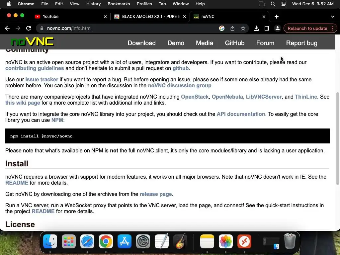The width and height of the screenshot is (340, 255).
Task: Open the release page link
Action: point(155,194)
